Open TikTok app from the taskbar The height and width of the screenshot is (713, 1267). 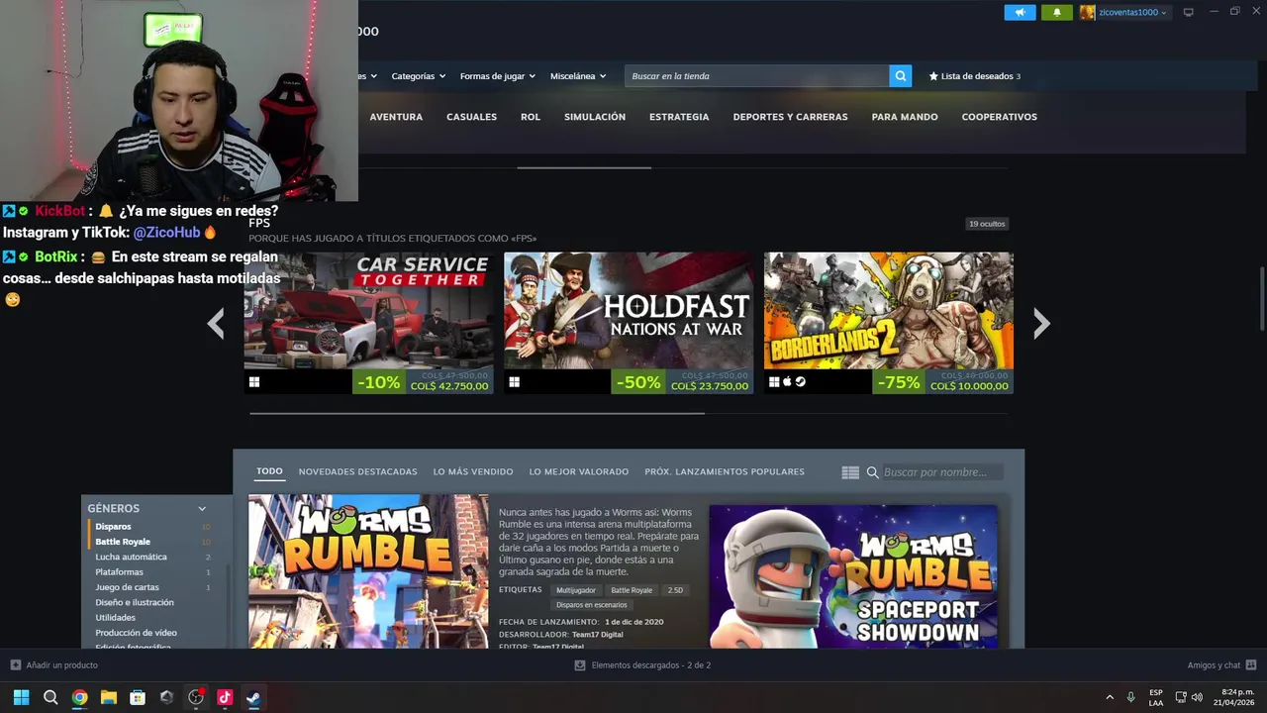click(225, 697)
